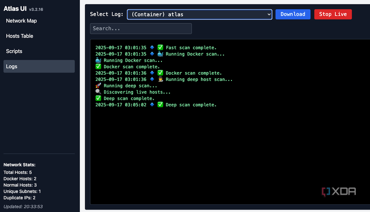370x212 pixels.
Task: Click the Updated: 20:33:53 timestamp
Action: coord(23,207)
